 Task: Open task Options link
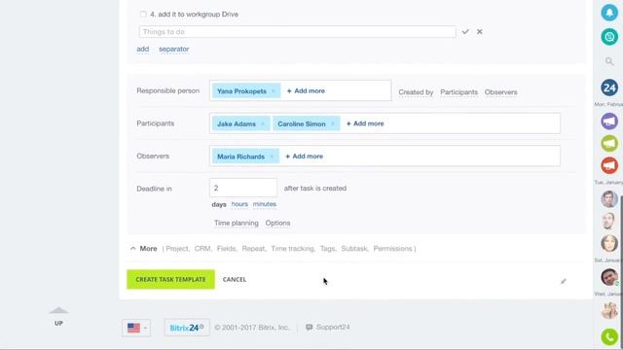(277, 223)
